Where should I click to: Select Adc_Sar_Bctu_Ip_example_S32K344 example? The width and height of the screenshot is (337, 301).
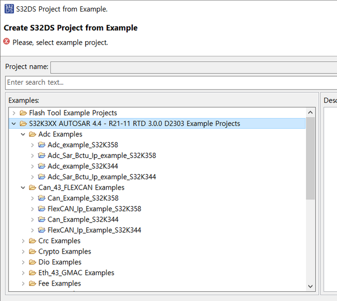pyautogui.click(x=102, y=177)
